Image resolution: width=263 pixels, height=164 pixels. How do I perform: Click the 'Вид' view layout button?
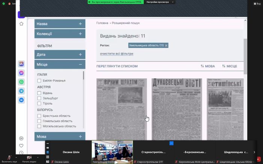(x=257, y=3)
